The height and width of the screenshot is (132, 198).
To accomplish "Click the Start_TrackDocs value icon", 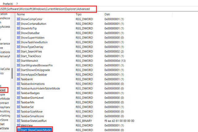I will [x=19, y=56].
